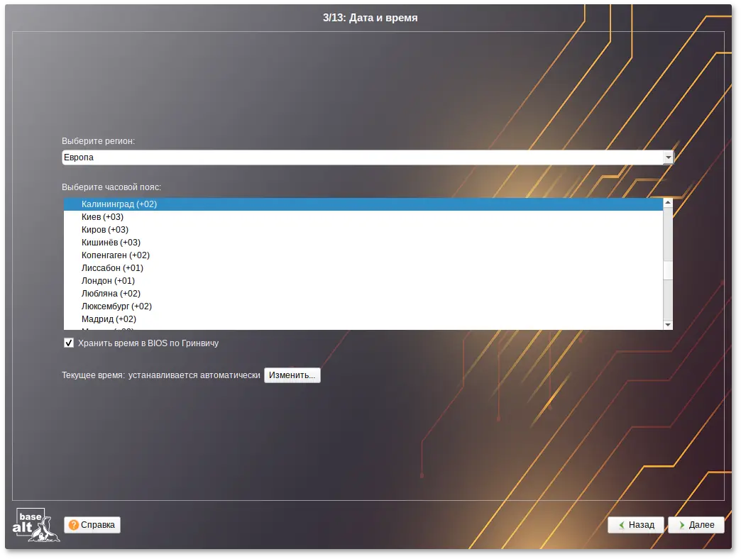Image resolution: width=741 pixels, height=559 pixels.
Task: Click the green back arrow icon
Action: click(621, 525)
